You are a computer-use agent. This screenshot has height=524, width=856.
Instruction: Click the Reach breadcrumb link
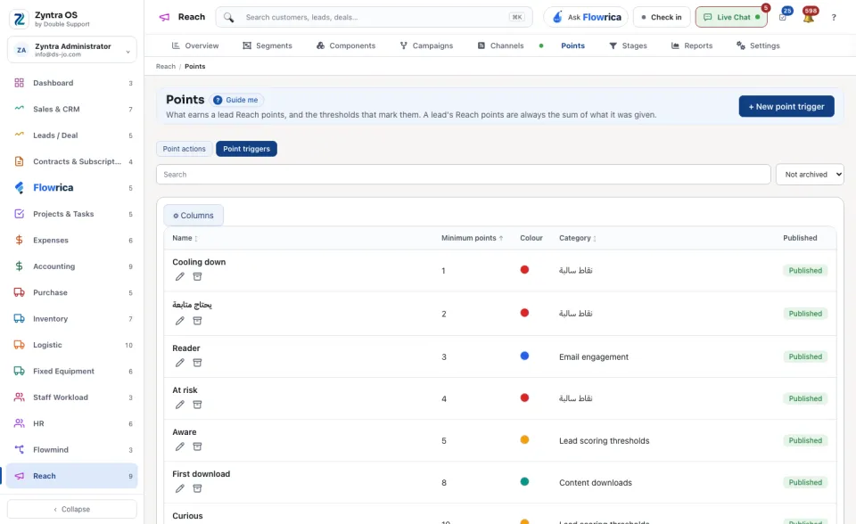pos(166,67)
